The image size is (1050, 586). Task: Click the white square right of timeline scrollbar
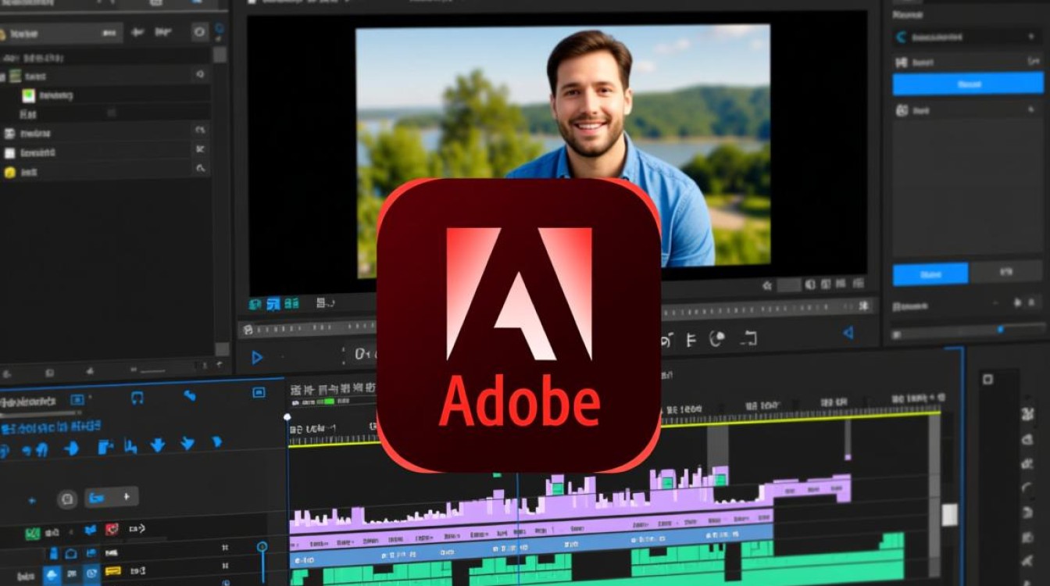pyautogui.click(x=950, y=515)
